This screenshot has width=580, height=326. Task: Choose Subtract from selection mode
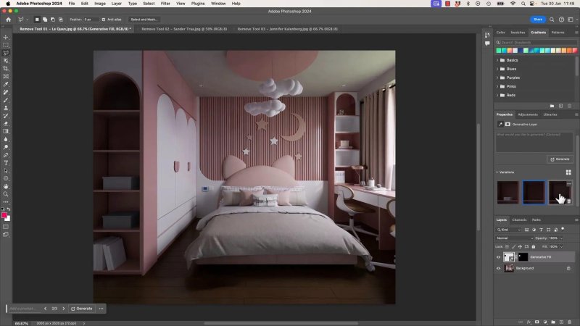(x=52, y=20)
